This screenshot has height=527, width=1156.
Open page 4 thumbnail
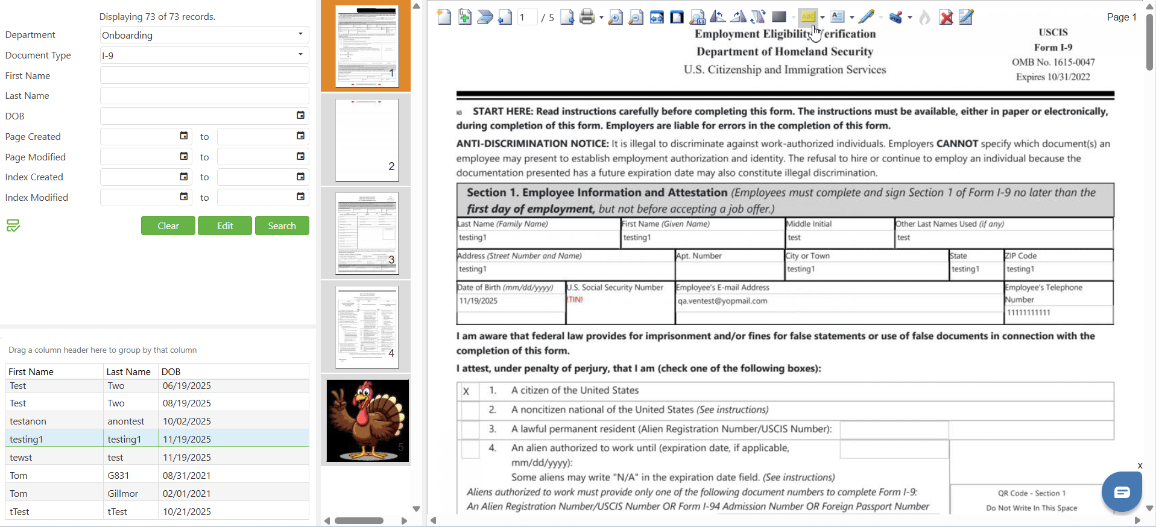point(367,327)
